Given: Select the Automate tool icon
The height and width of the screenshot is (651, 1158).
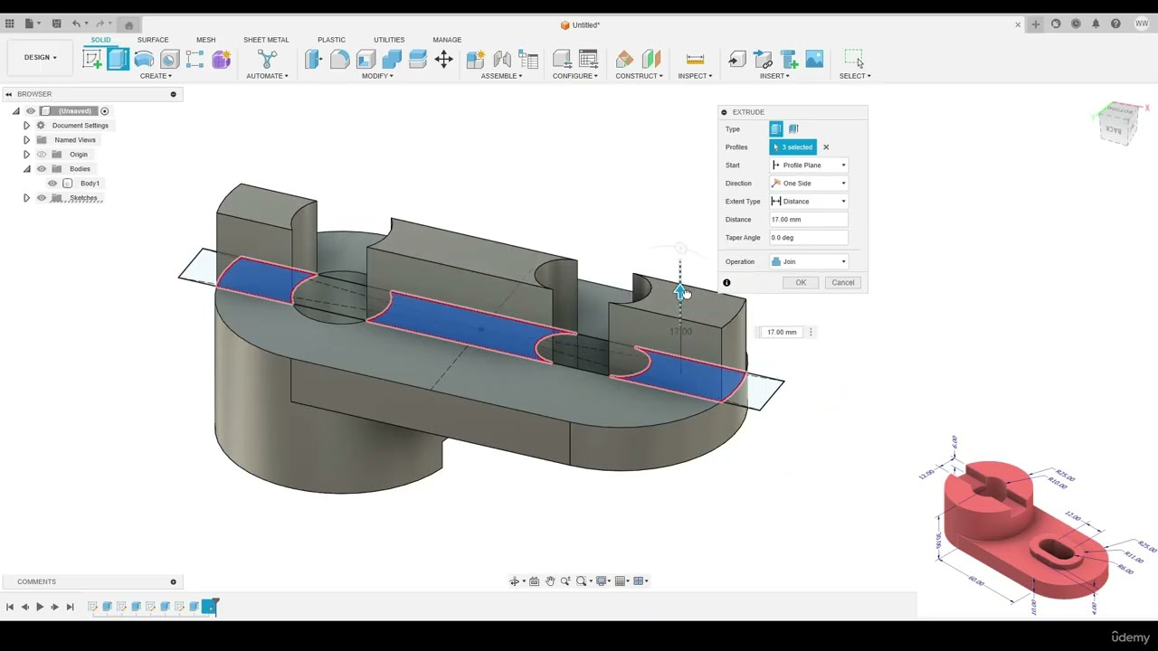Looking at the screenshot, I should [267, 60].
